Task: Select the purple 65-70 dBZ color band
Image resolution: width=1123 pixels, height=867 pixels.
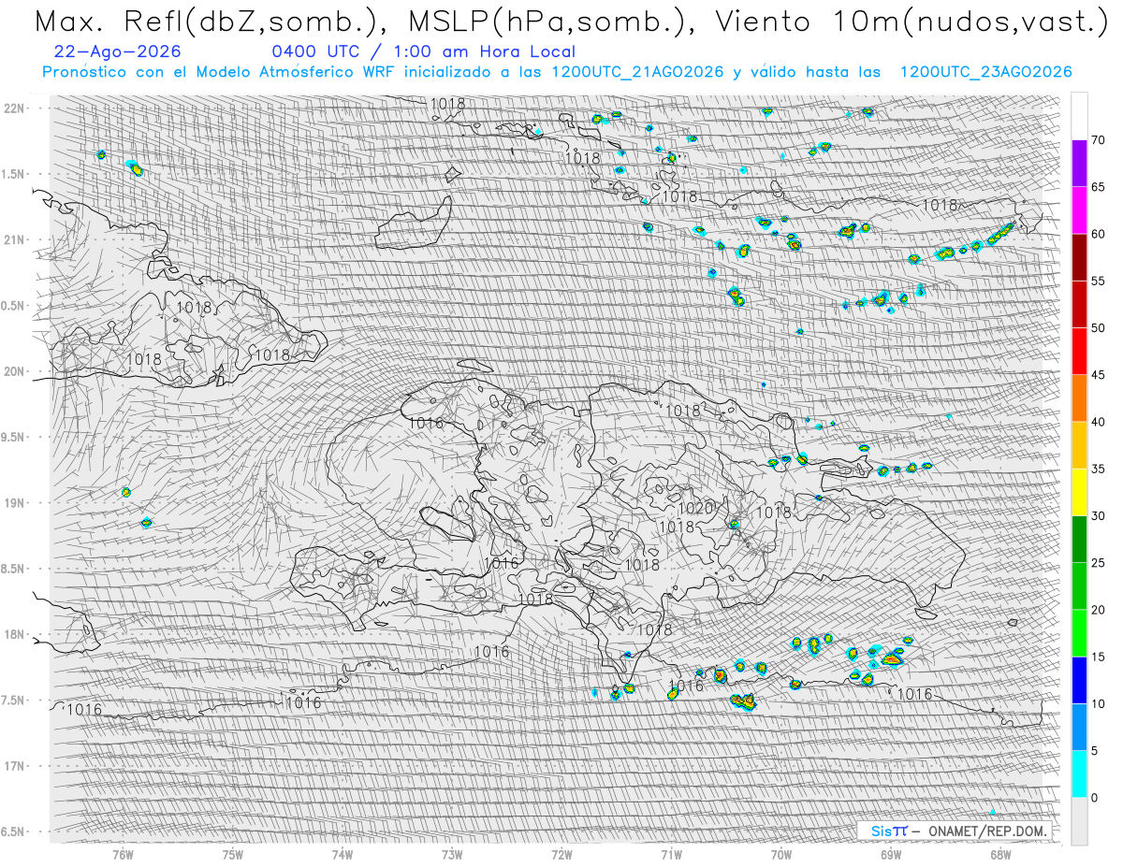Action: tap(1079, 163)
